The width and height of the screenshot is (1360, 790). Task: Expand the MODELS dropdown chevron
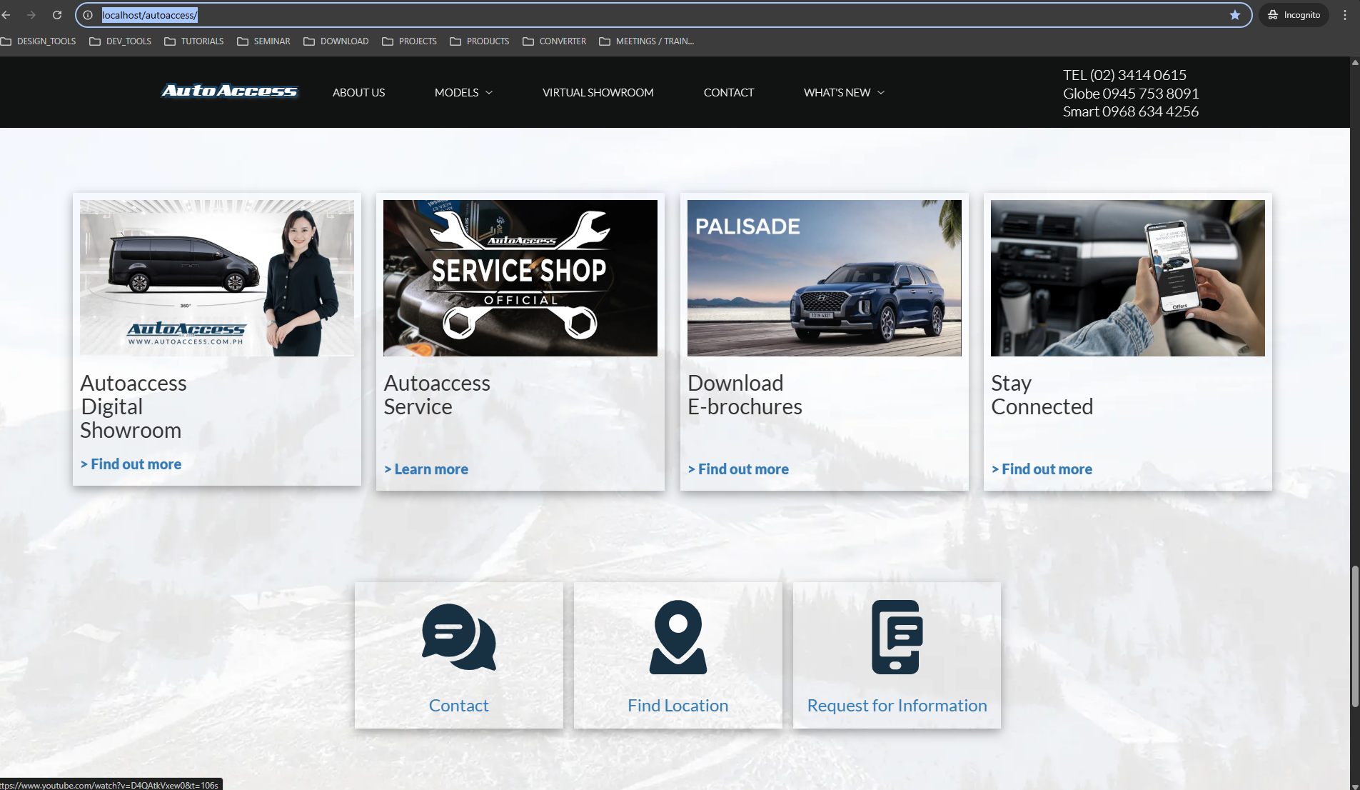(489, 93)
